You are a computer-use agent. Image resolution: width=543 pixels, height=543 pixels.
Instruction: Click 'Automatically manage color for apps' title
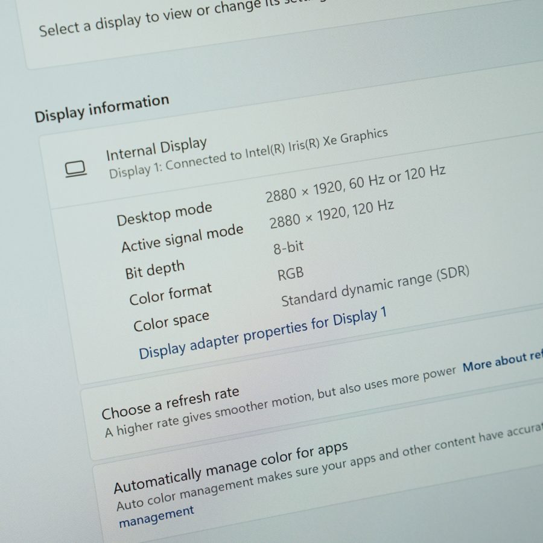pyautogui.click(x=231, y=468)
